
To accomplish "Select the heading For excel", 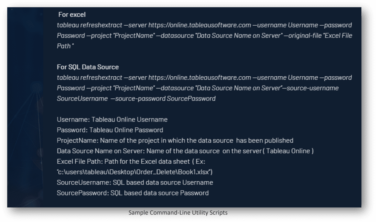I will click(x=72, y=15).
